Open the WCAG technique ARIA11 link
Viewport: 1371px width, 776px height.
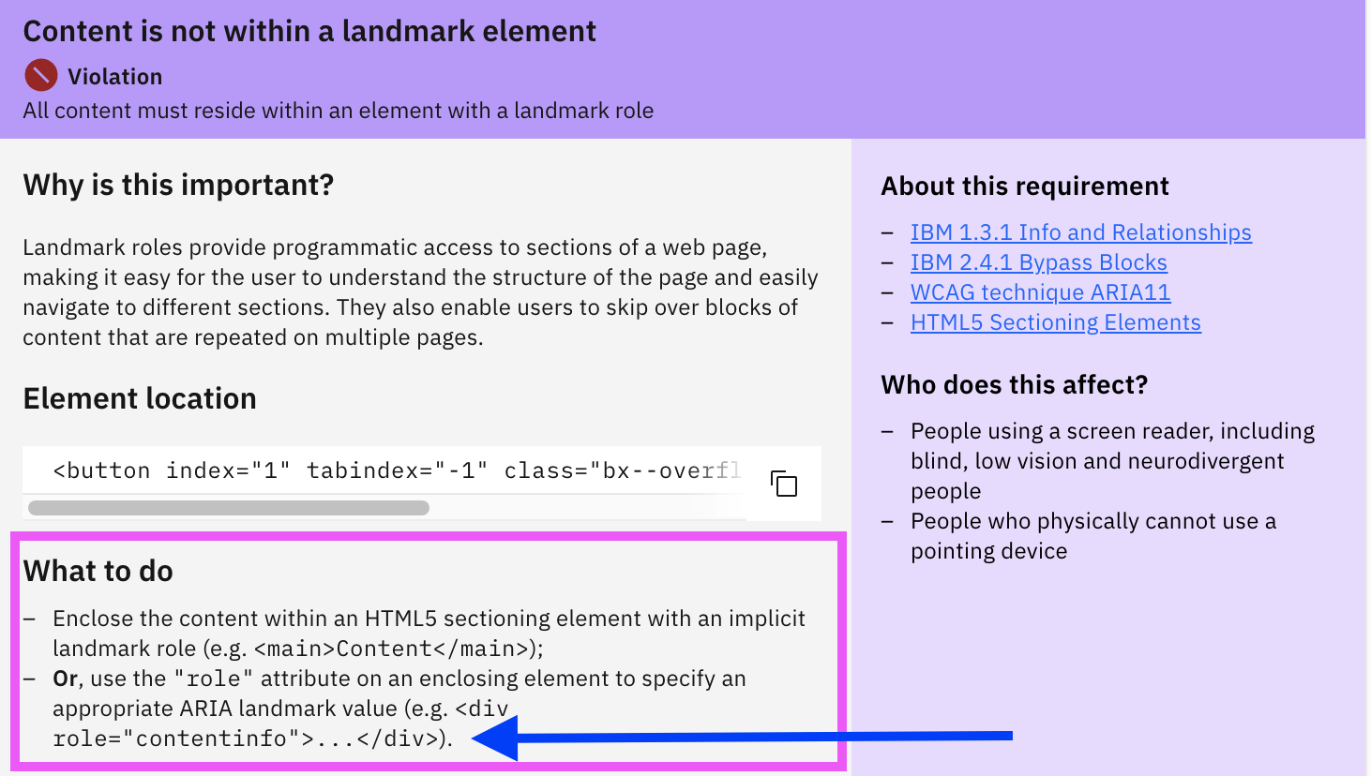1040,291
